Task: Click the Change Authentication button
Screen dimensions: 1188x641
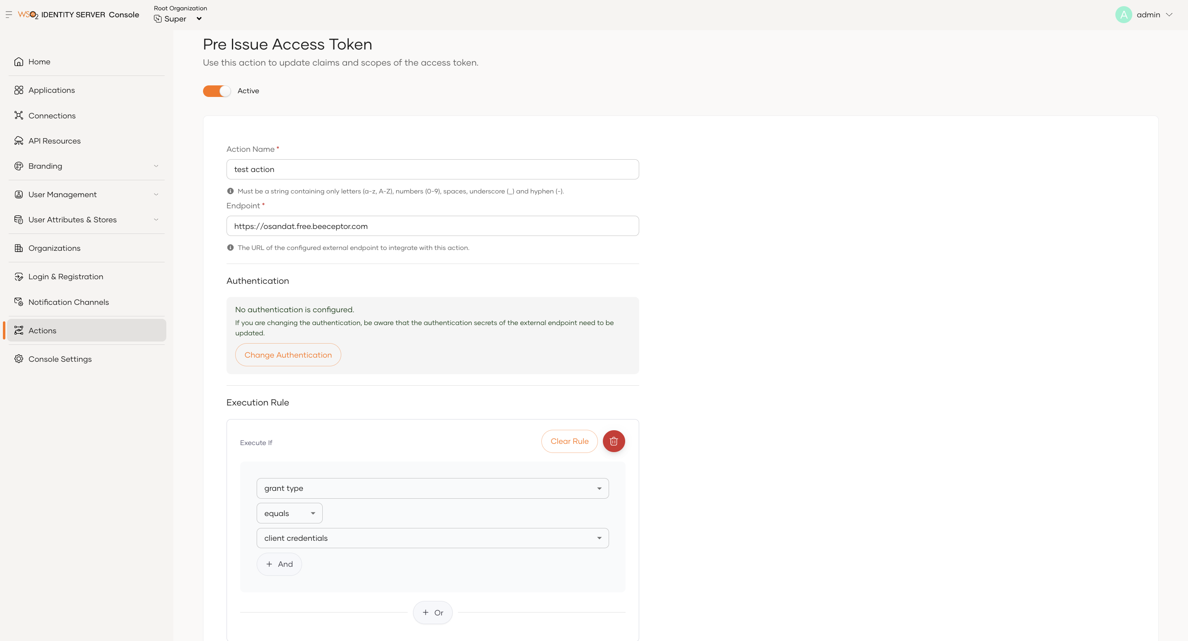Action: 288,355
